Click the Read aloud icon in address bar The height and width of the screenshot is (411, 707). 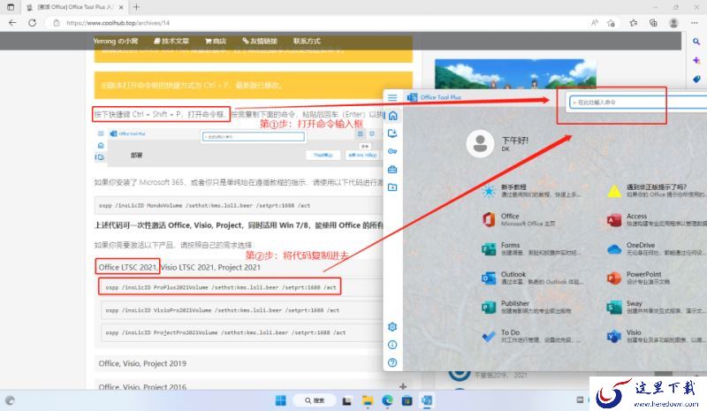pyautogui.click(x=594, y=23)
